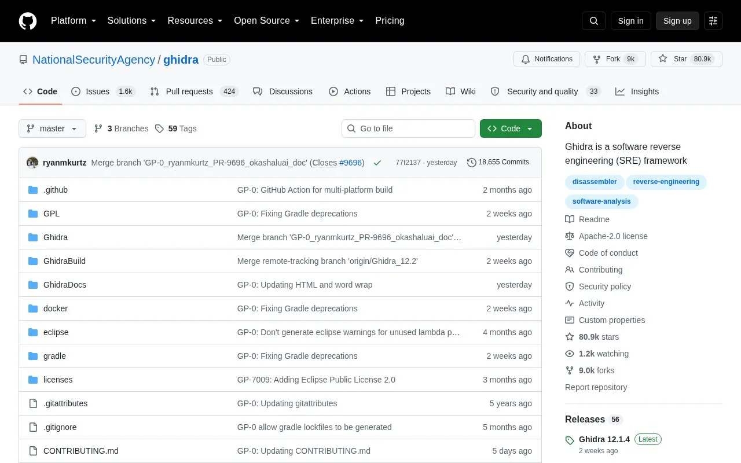
Task: Switch to the Issues tab
Action: pos(103,91)
